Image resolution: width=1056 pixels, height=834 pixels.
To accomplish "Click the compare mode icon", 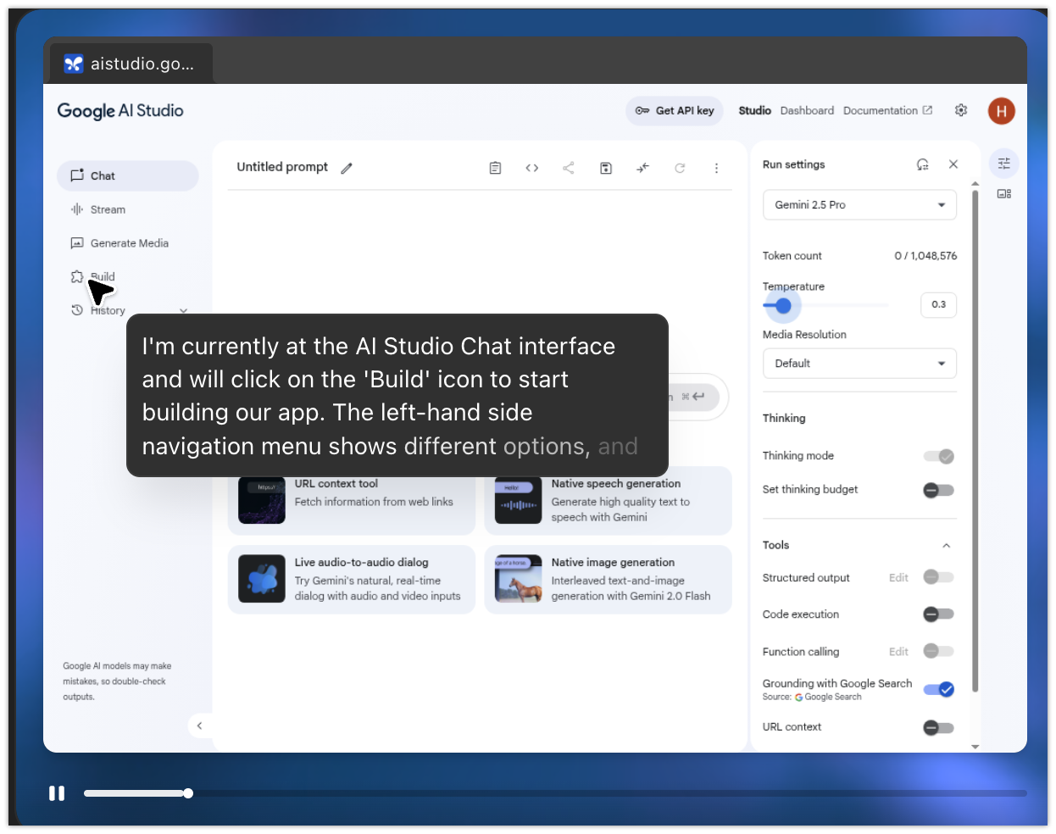I will coord(643,168).
